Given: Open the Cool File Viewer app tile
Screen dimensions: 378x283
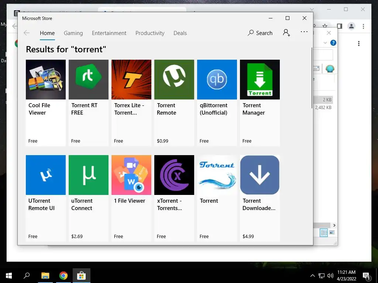Looking at the screenshot, I should 45,103.
